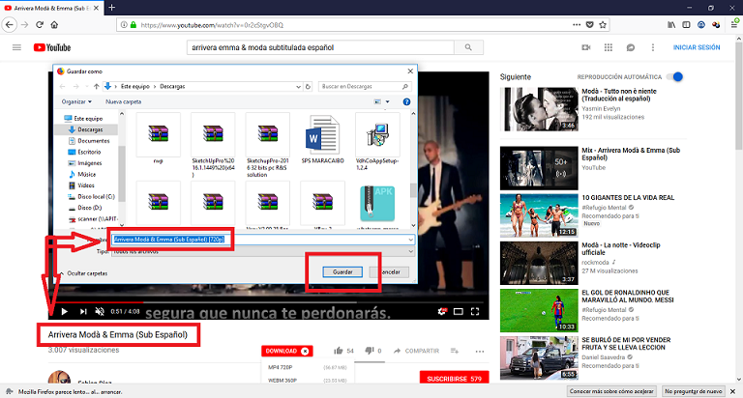Open the help icon in Save dialog

click(x=406, y=101)
